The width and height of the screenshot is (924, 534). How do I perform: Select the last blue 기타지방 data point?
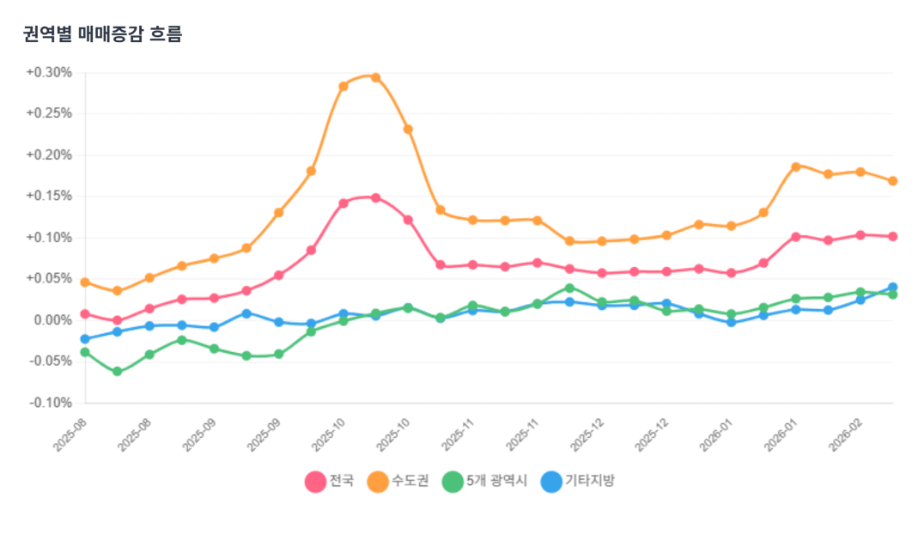click(x=893, y=288)
